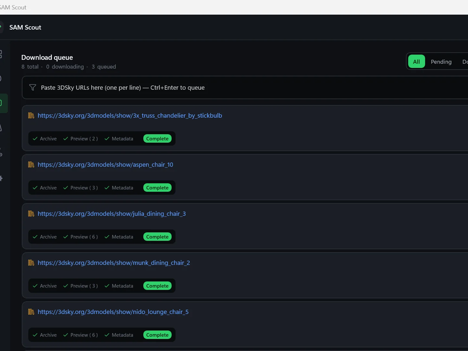Click the Complete badge for munk_dining_chair_2
This screenshot has height=351, width=468.
(157, 286)
